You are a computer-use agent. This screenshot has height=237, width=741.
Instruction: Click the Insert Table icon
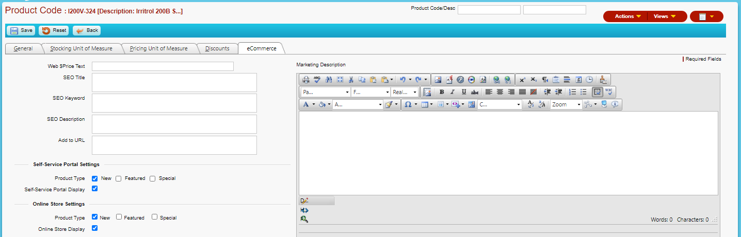[425, 104]
